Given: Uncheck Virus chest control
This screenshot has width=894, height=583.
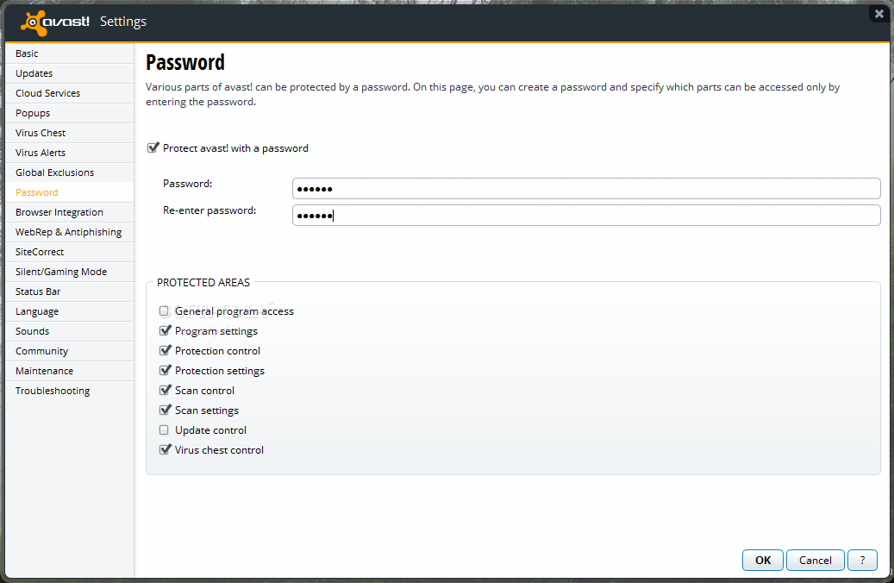Looking at the screenshot, I should pyautogui.click(x=165, y=449).
